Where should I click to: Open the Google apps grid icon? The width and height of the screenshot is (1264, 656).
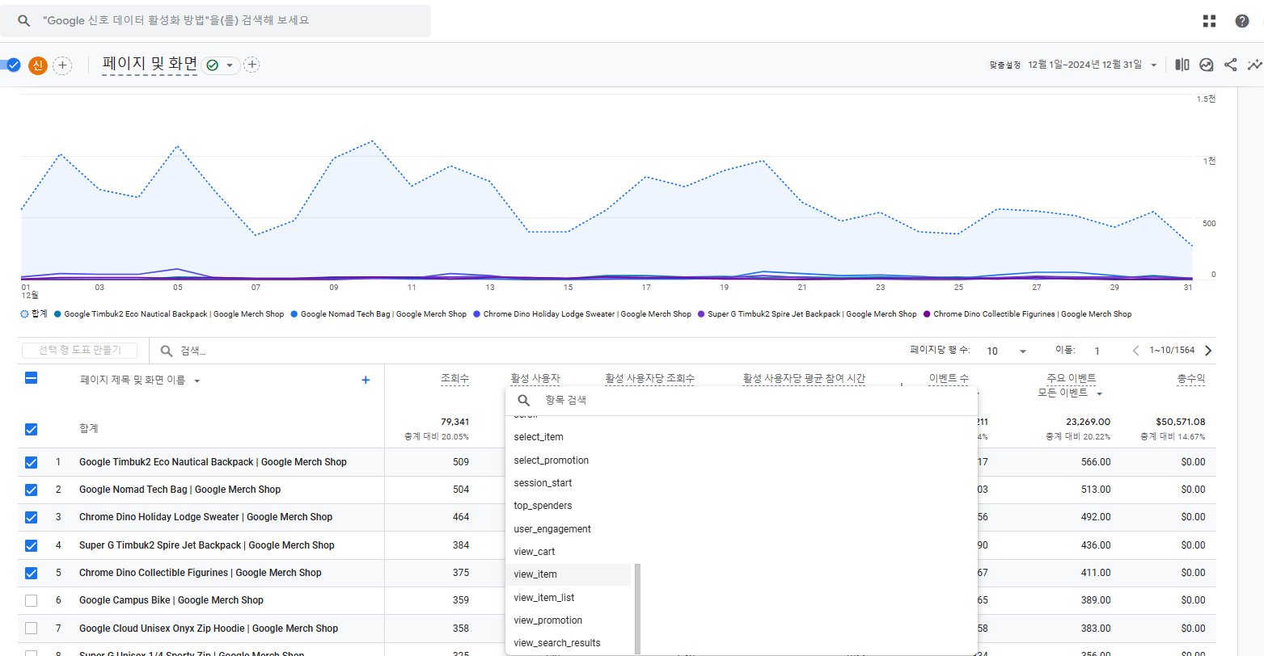(x=1209, y=21)
